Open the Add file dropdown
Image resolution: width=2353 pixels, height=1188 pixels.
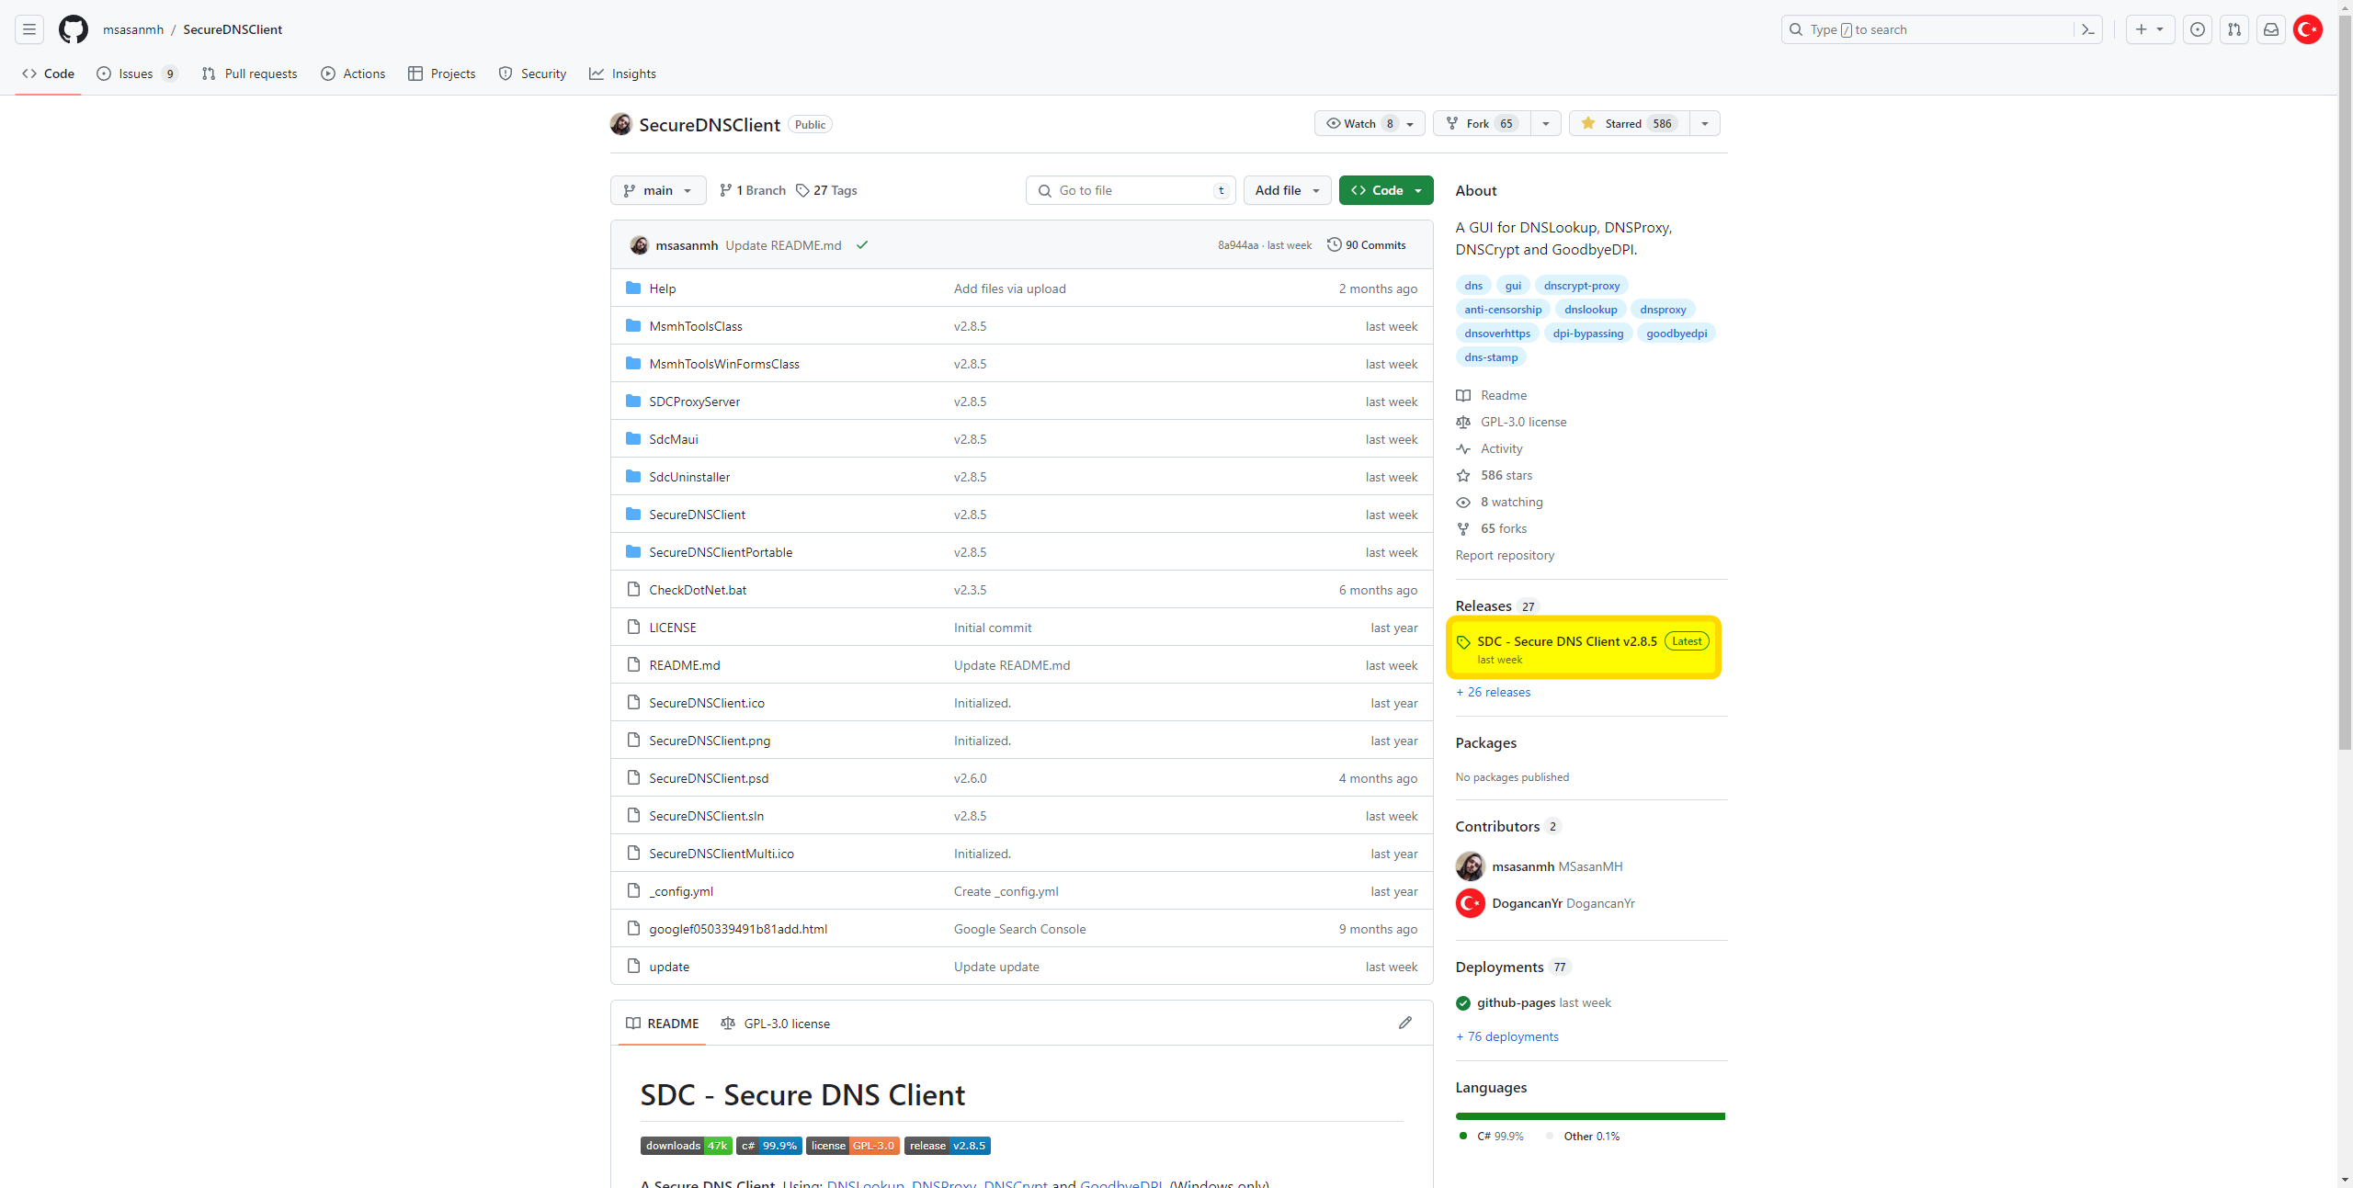click(x=1287, y=190)
